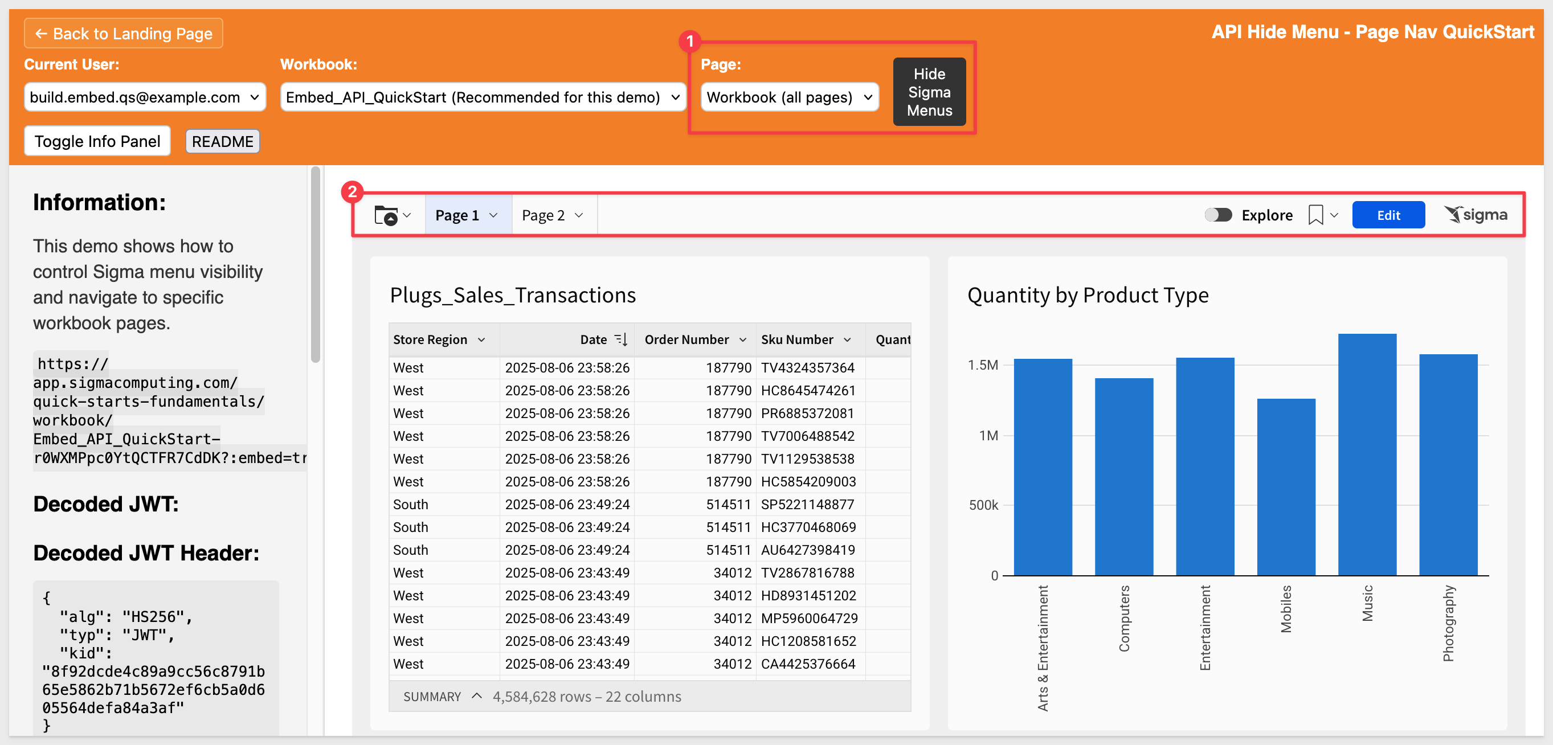The image size is (1553, 745).
Task: Open the Workbook selection dropdown
Action: [x=483, y=97]
